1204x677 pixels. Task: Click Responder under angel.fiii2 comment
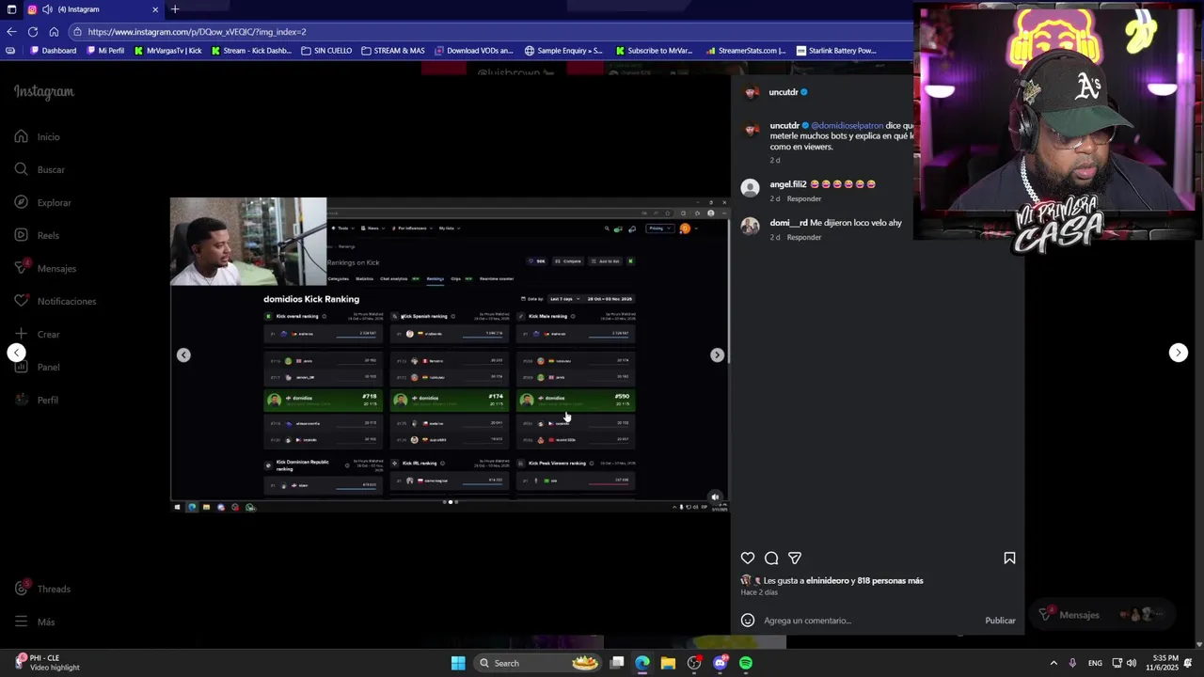tap(804, 199)
